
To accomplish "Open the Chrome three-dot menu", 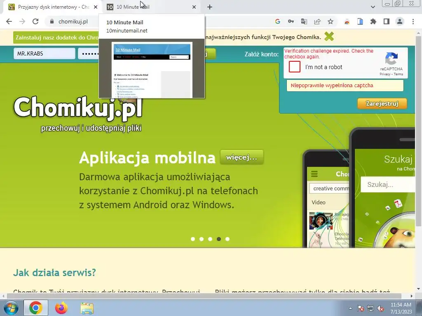I will (x=413, y=21).
